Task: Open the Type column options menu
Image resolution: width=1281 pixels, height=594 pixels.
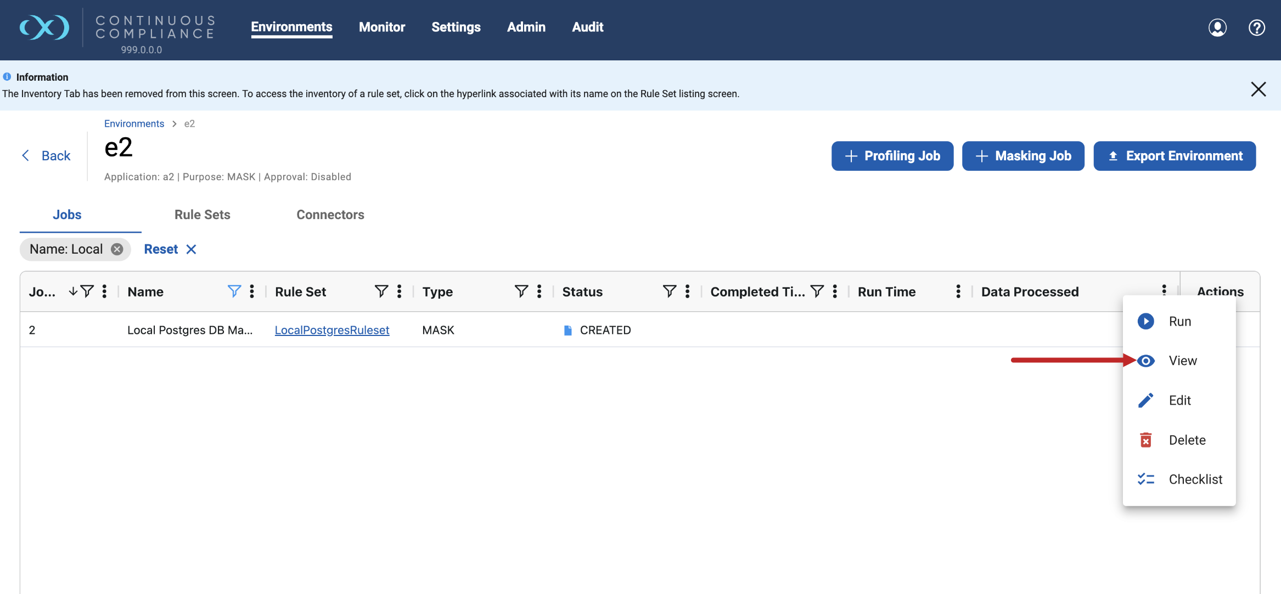Action: click(x=539, y=292)
